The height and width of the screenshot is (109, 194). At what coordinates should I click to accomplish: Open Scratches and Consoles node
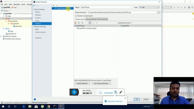coord(12,39)
